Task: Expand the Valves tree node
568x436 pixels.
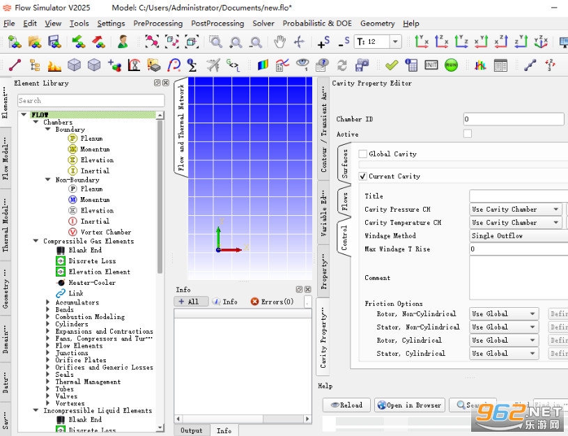Action: pyautogui.click(x=48, y=396)
